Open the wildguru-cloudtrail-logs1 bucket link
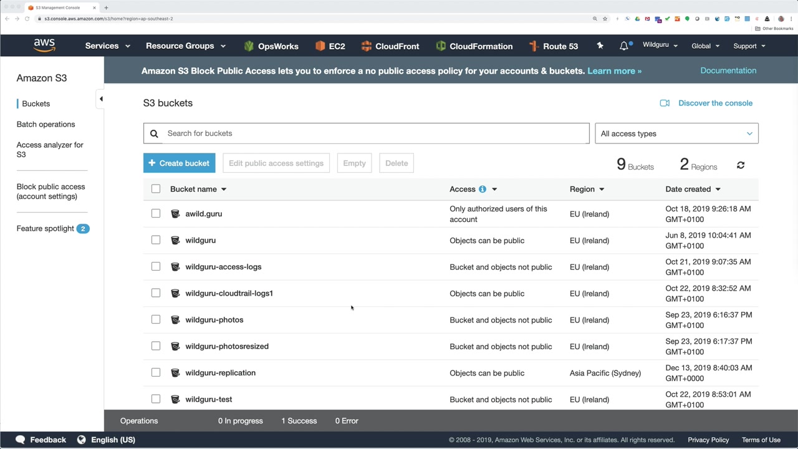Viewport: 798px width, 449px height. 229,293
